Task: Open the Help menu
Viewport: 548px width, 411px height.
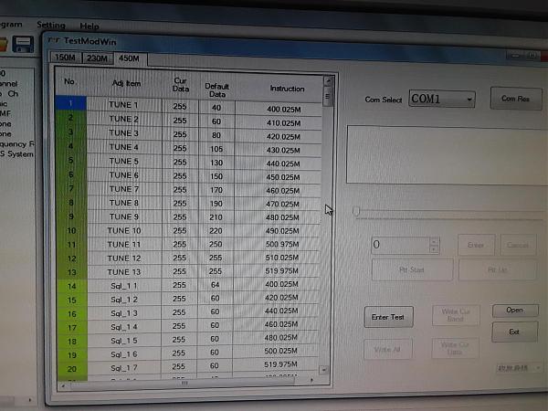Action: 90,26
